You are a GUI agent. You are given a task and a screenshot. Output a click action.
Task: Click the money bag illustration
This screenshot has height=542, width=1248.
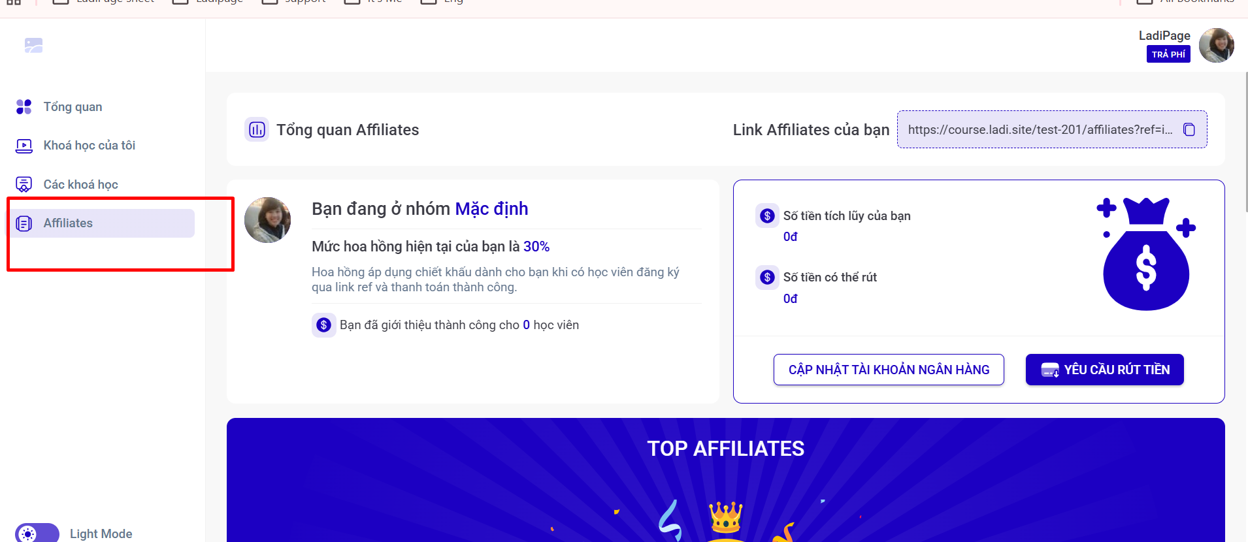point(1146,253)
